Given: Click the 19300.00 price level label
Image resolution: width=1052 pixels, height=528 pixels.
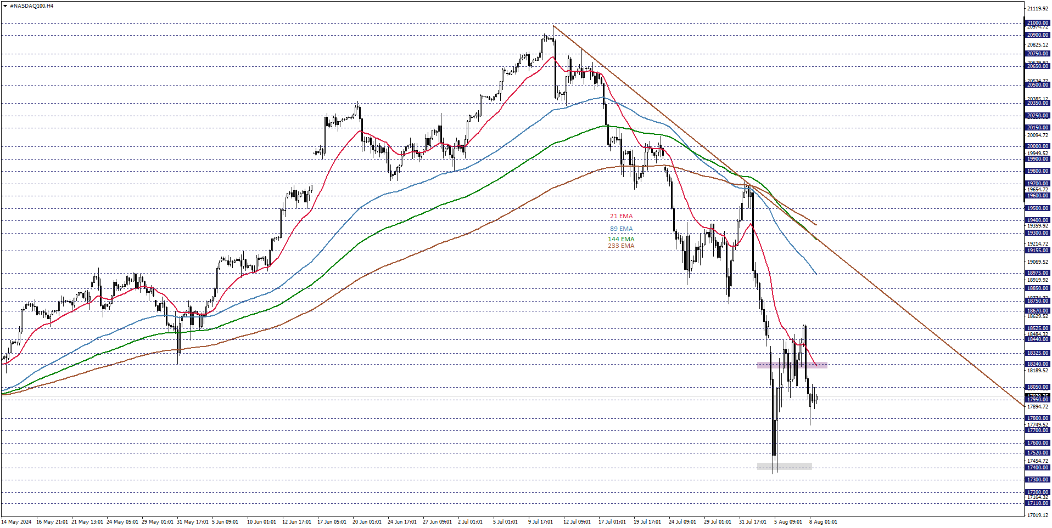Looking at the screenshot, I should click(1038, 233).
